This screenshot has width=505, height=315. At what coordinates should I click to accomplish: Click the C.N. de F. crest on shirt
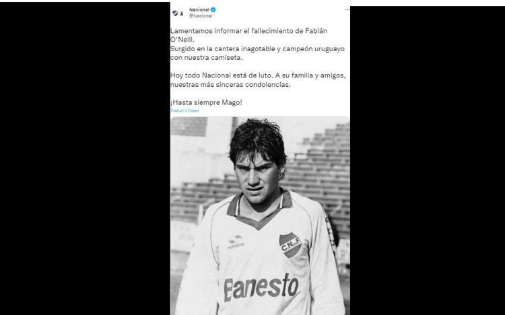tap(290, 245)
